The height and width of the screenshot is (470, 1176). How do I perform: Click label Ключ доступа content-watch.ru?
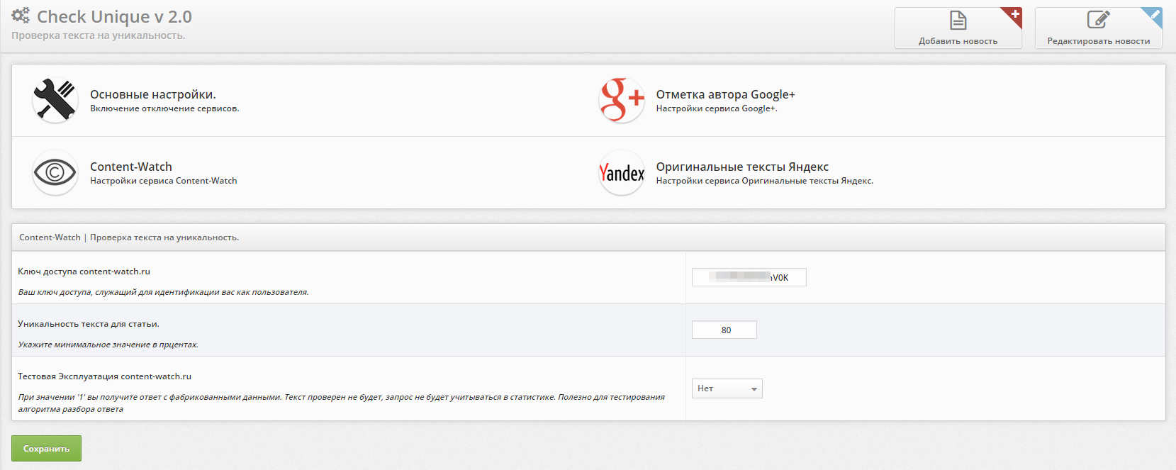tap(84, 272)
